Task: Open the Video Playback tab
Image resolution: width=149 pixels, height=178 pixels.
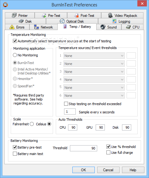Action: [122, 15]
